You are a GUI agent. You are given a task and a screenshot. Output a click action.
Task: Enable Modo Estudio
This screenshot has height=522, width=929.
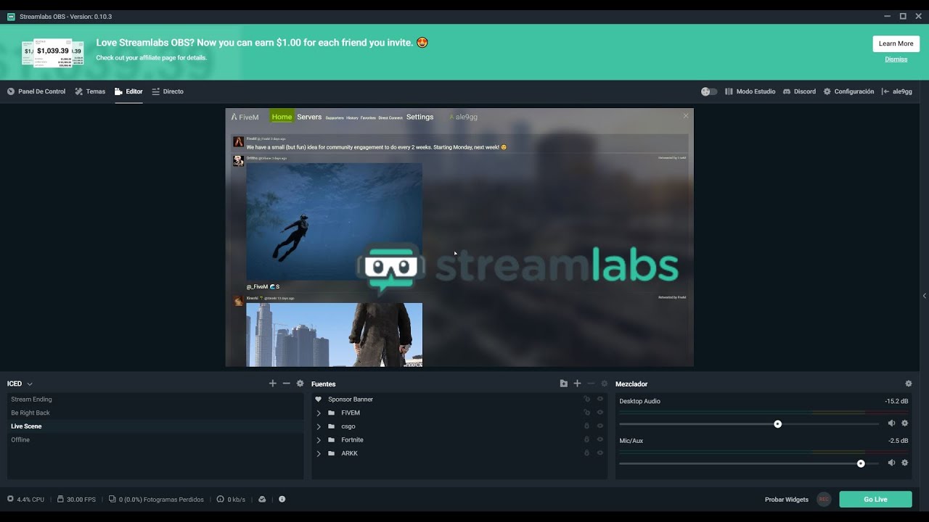[750, 91]
